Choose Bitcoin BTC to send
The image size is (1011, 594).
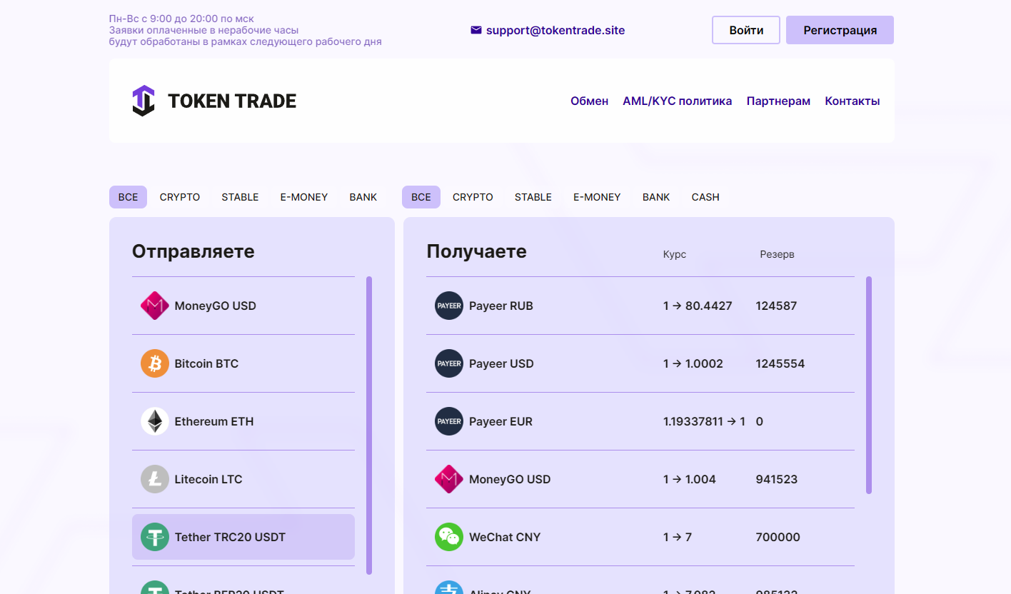click(243, 363)
